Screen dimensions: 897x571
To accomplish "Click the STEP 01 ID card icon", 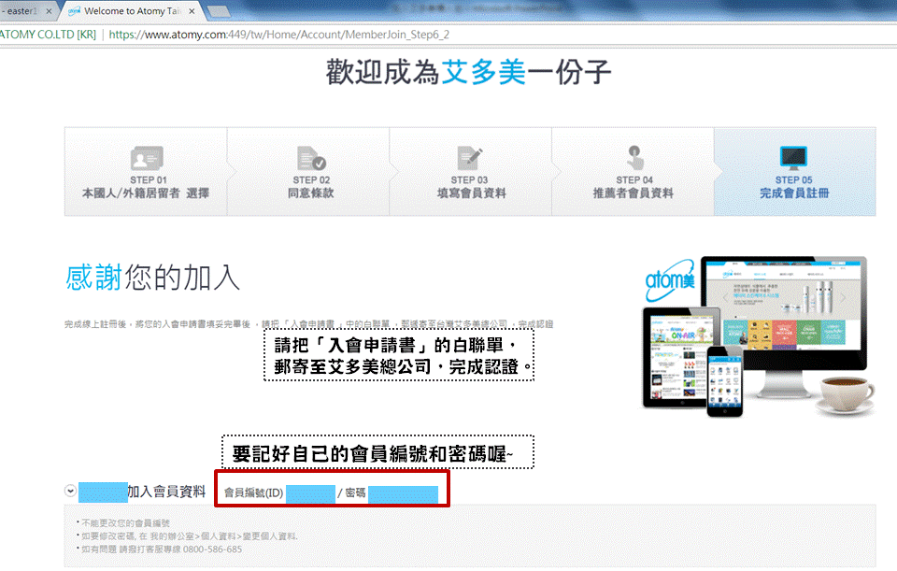I will coord(147,158).
